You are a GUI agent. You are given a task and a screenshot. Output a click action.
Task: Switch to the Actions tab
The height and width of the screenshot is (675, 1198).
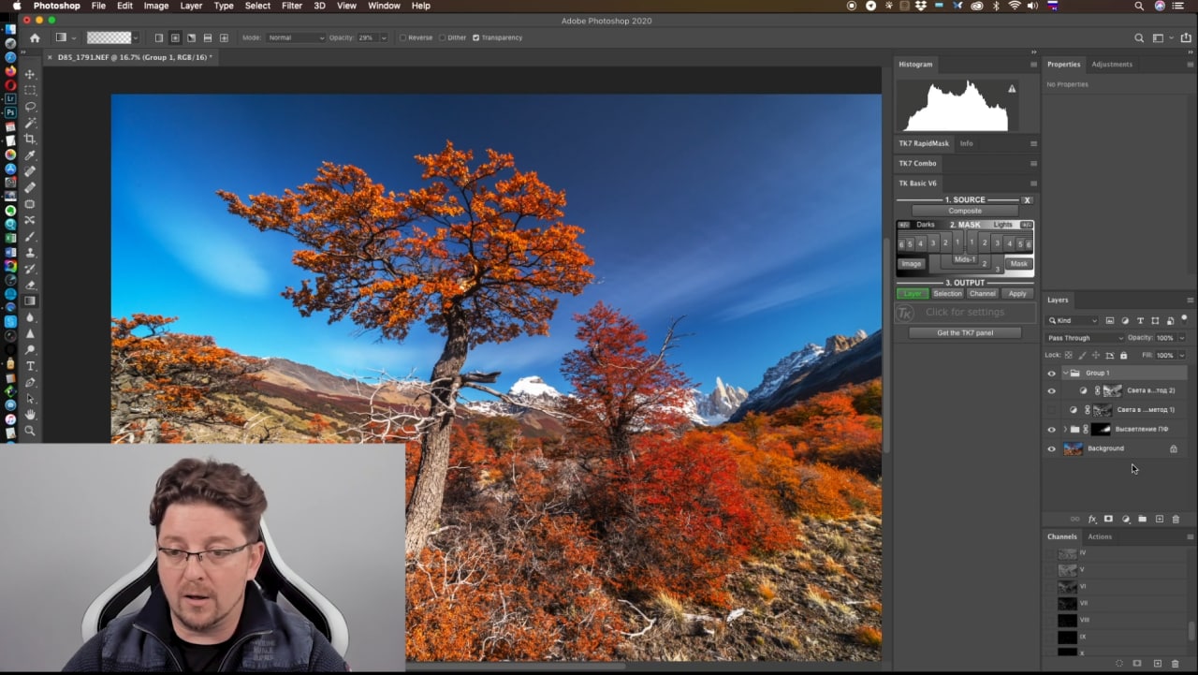(x=1100, y=537)
